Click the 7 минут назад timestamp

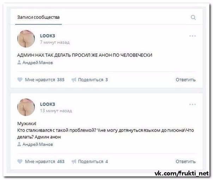(55, 42)
